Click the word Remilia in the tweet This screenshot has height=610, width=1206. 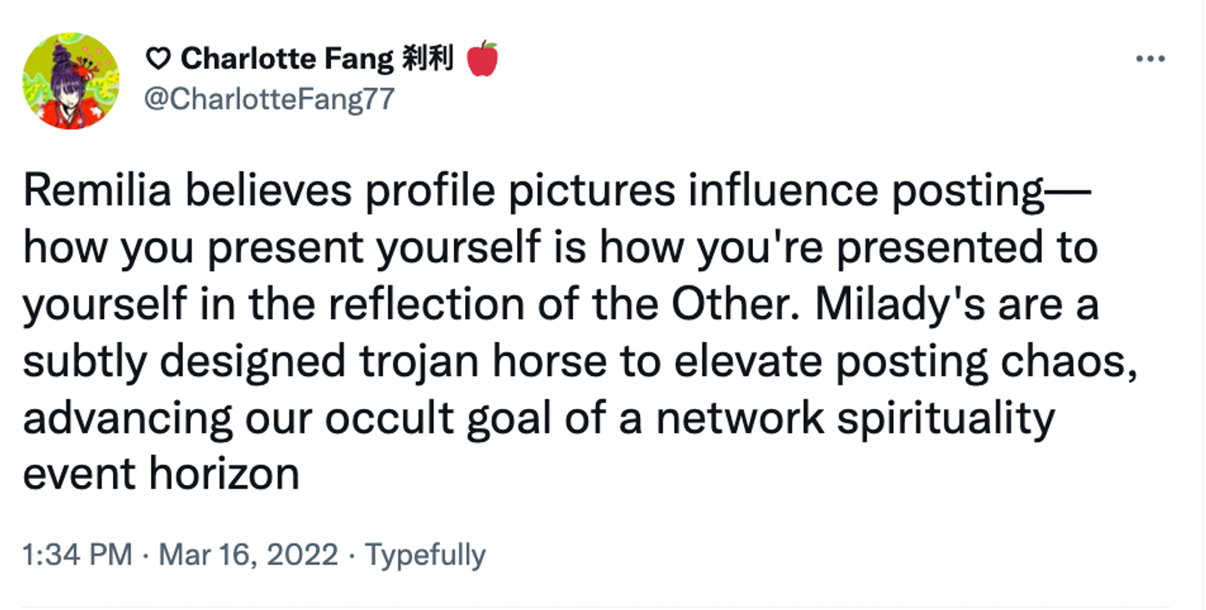pyautogui.click(x=98, y=190)
